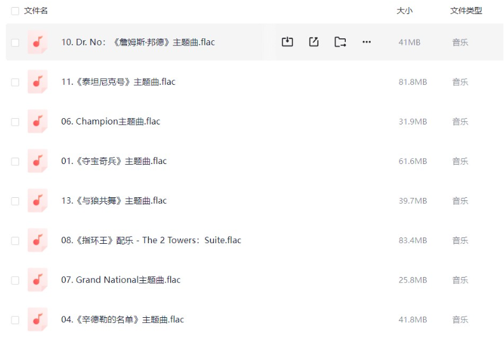
Task: Click the music file icon for 07. Grand National
Action: pyautogui.click(x=38, y=280)
